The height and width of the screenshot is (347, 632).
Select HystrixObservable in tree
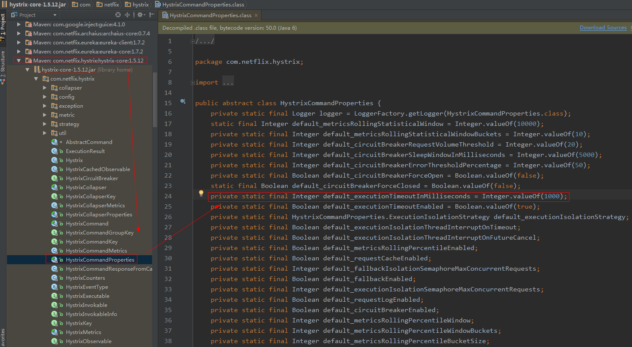pyautogui.click(x=89, y=341)
